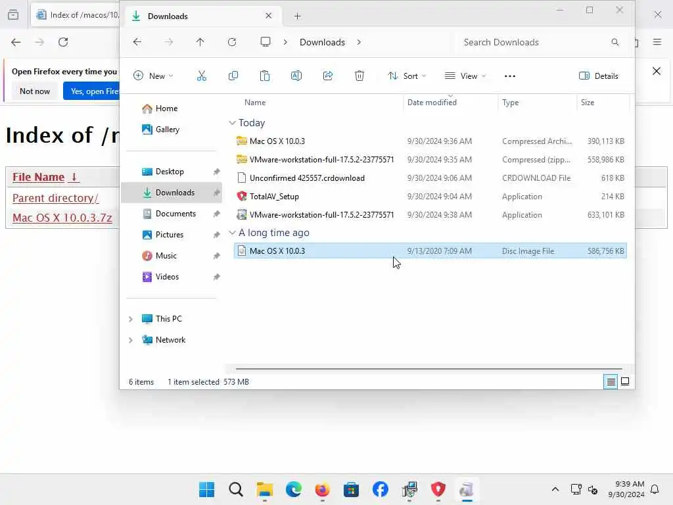Click the Copy icon in Explorer toolbar

coord(233,76)
